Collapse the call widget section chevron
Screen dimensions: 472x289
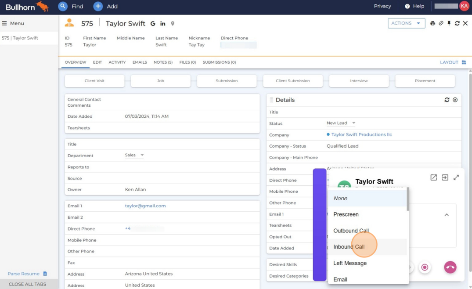[x=447, y=215]
